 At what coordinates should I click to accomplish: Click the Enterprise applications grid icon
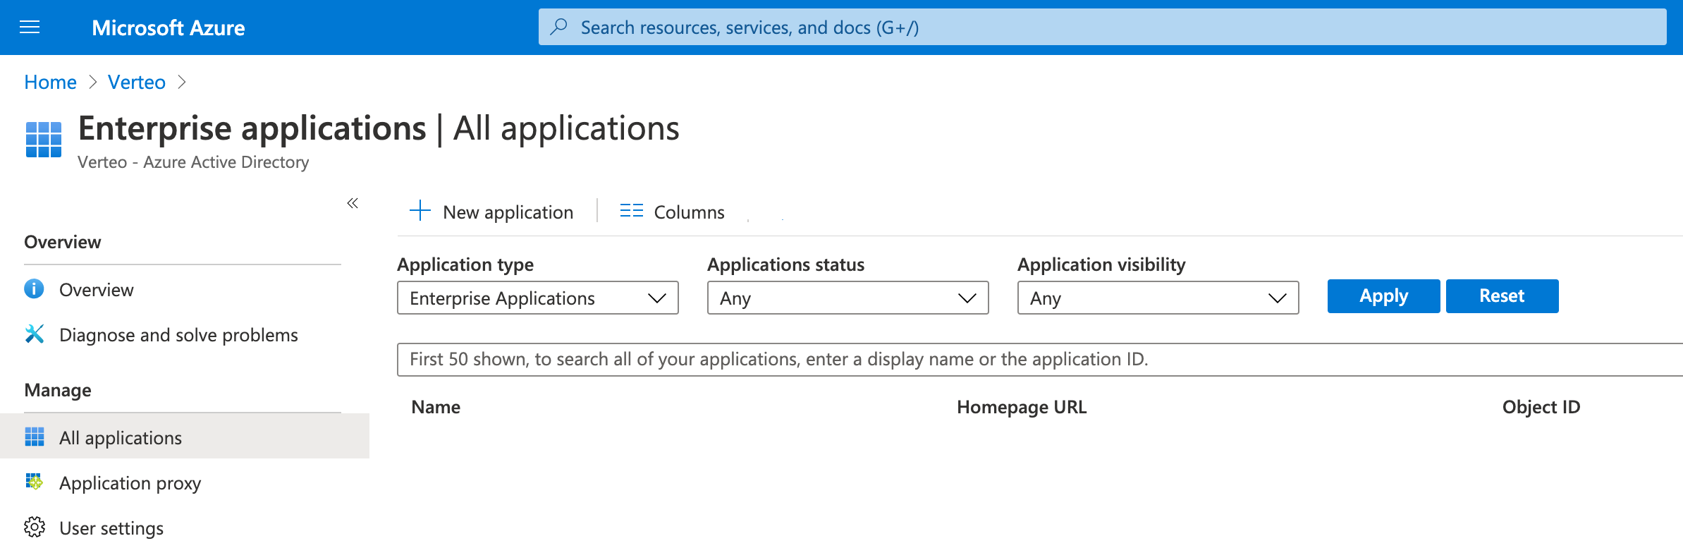coord(44,140)
